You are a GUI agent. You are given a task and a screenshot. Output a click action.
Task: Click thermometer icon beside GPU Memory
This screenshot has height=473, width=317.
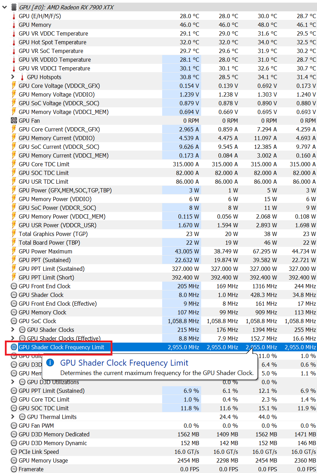point(14,25)
